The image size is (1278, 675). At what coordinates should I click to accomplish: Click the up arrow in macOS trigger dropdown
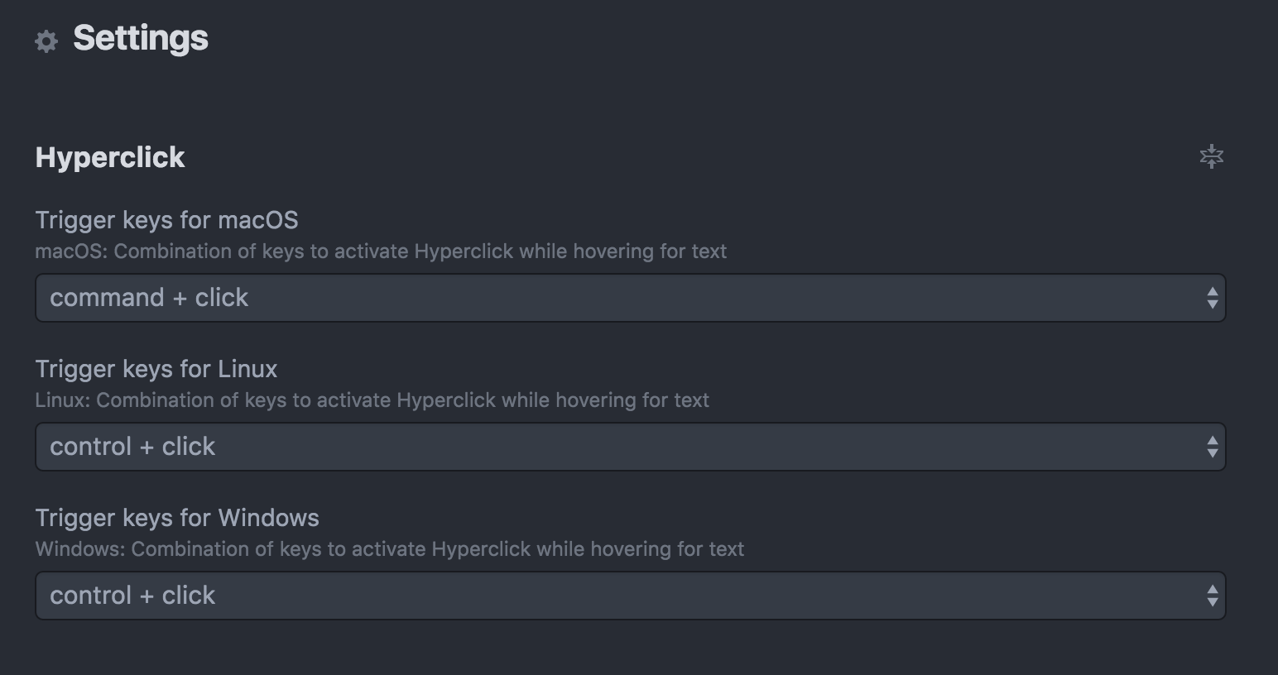click(x=1213, y=292)
